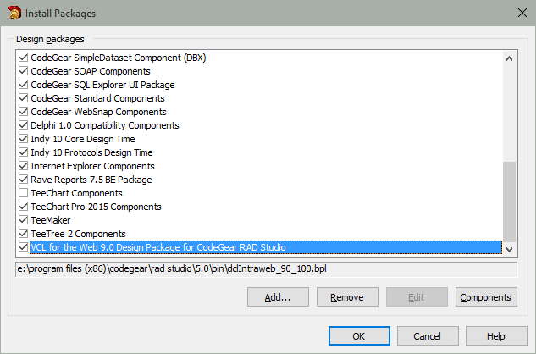This screenshot has height=354, width=536.
Task: Open the Components button
Action: 486,297
